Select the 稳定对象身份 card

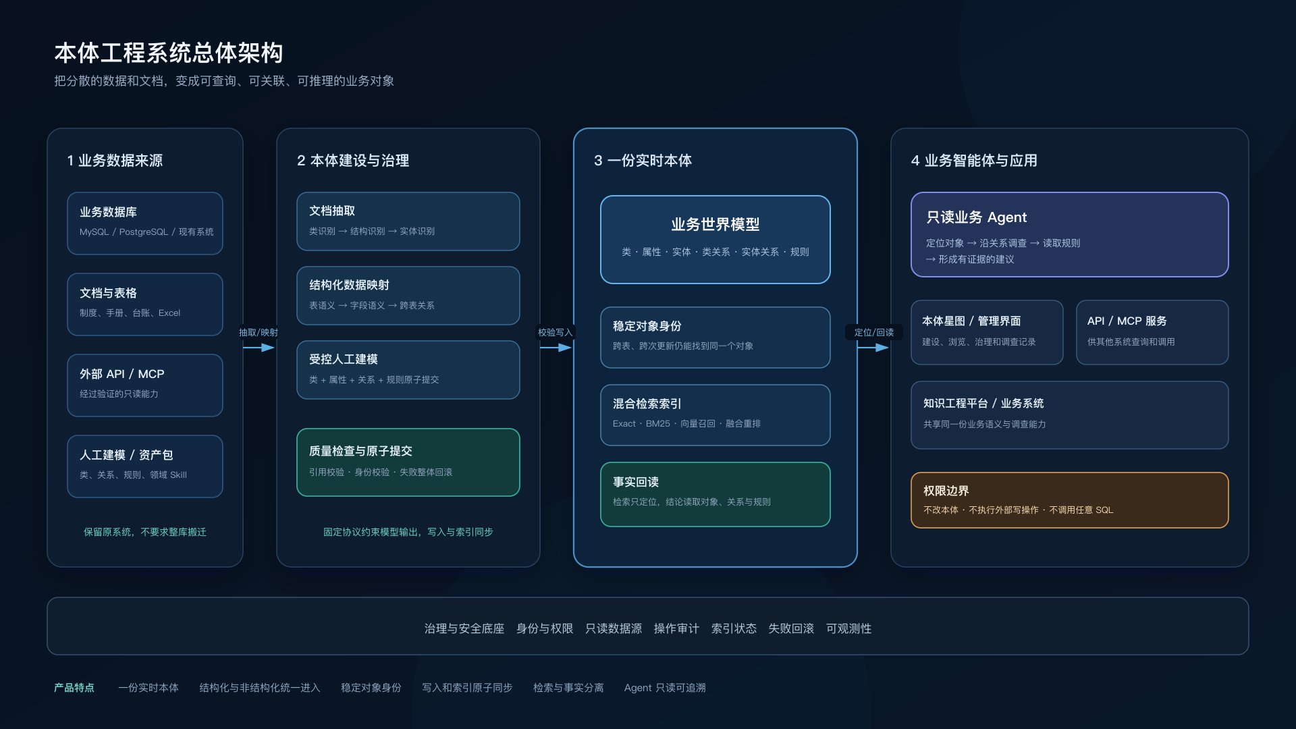[x=715, y=337]
